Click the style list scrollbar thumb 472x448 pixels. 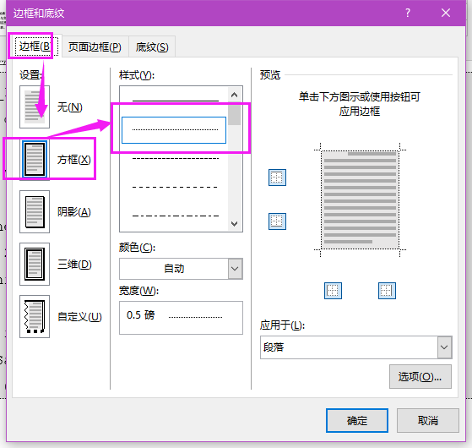pyautogui.click(x=235, y=114)
